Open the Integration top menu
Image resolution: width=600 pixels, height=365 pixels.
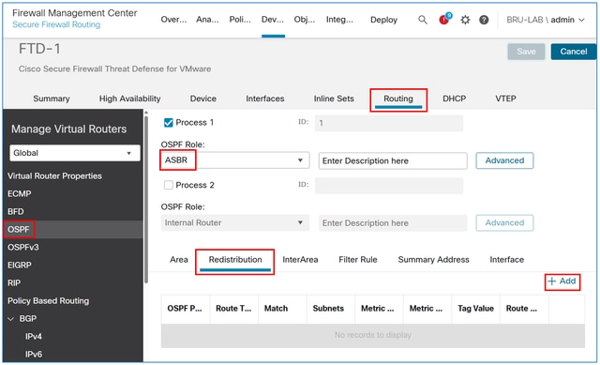click(x=339, y=20)
